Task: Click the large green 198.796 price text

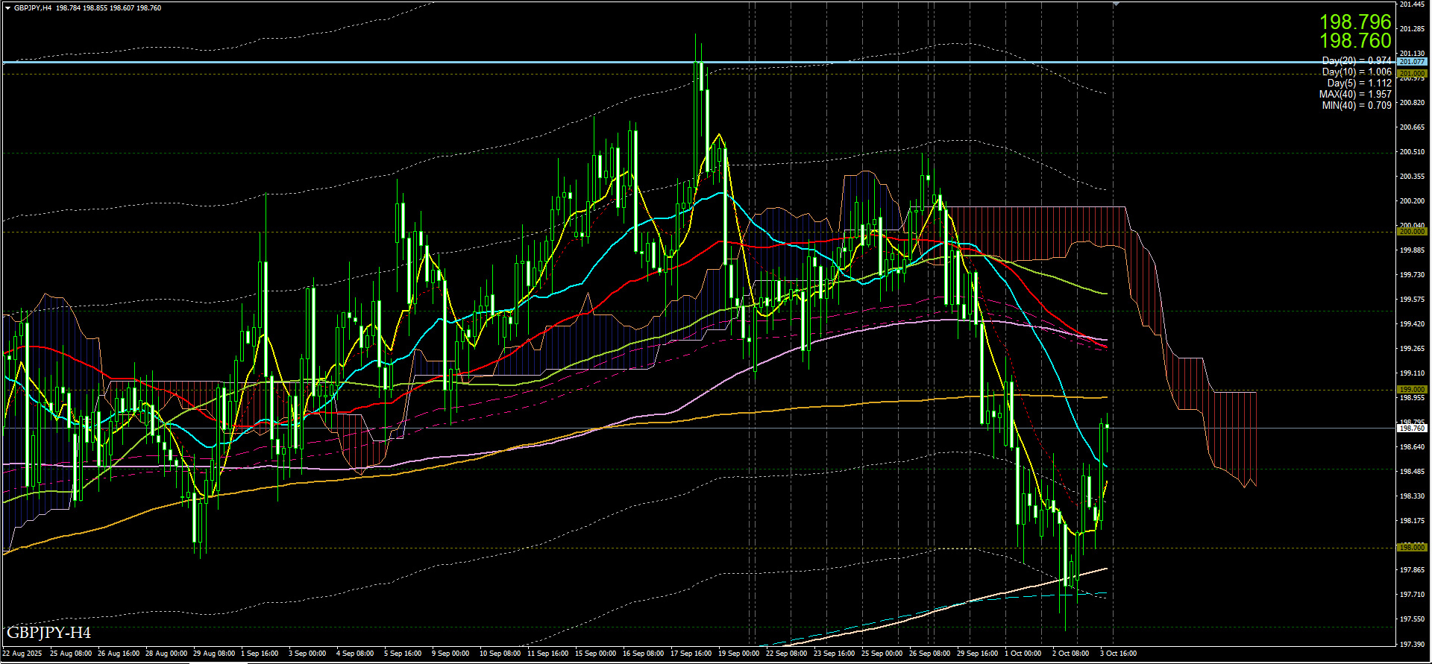Action: 1355,22
